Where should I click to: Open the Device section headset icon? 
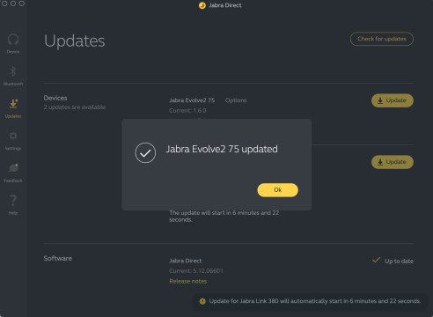coord(13,40)
